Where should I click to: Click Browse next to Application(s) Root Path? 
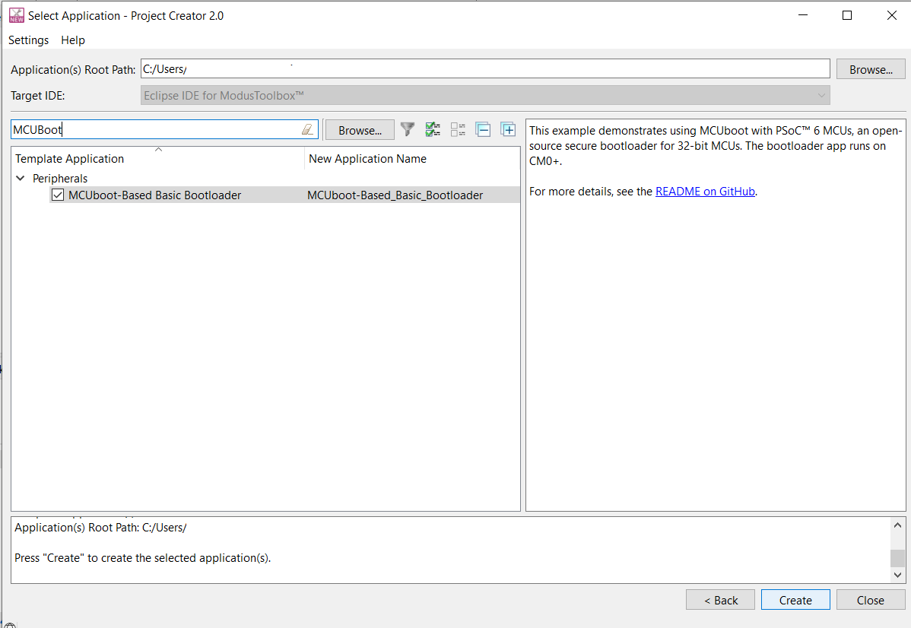point(871,69)
